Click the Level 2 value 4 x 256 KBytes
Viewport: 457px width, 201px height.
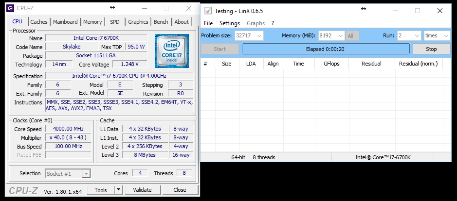pos(145,146)
